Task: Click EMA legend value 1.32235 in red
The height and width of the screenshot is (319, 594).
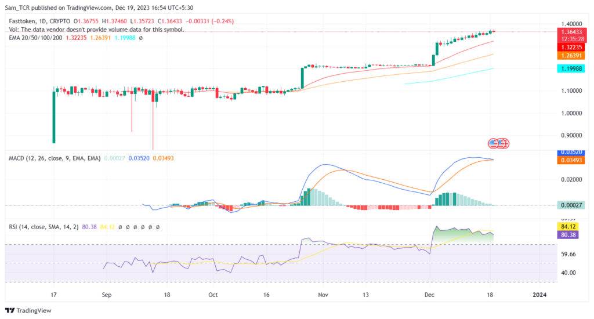Action: [x=76, y=38]
